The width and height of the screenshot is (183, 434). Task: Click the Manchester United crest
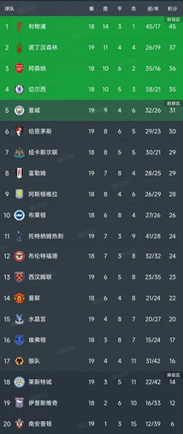(x=19, y=298)
